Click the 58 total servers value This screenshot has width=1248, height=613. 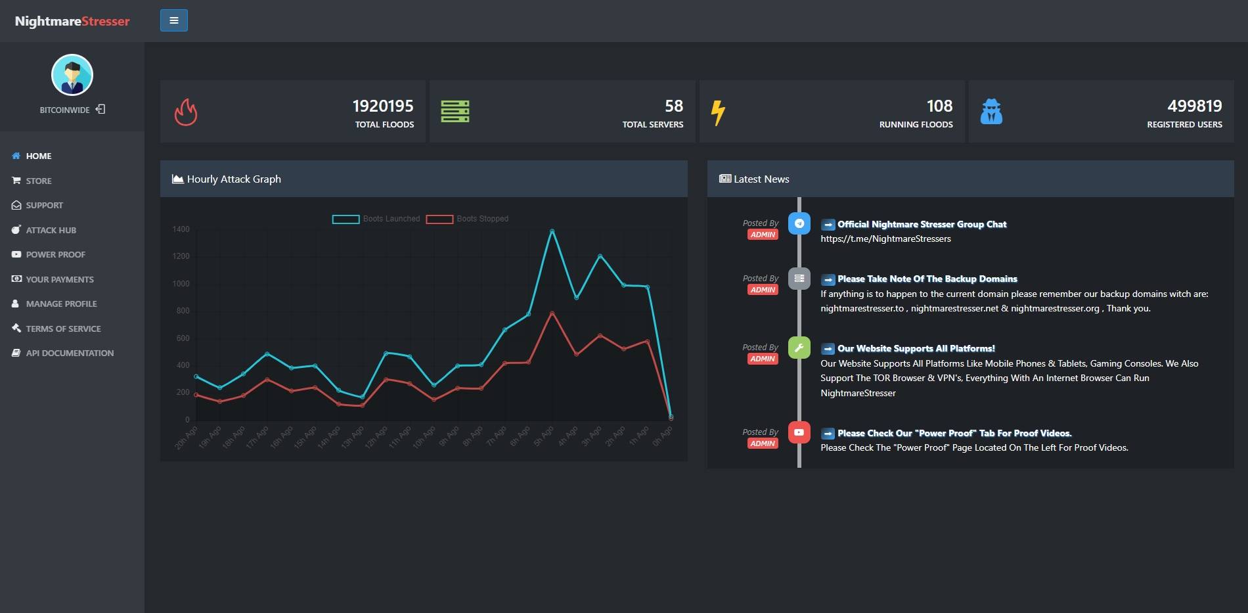(x=674, y=106)
